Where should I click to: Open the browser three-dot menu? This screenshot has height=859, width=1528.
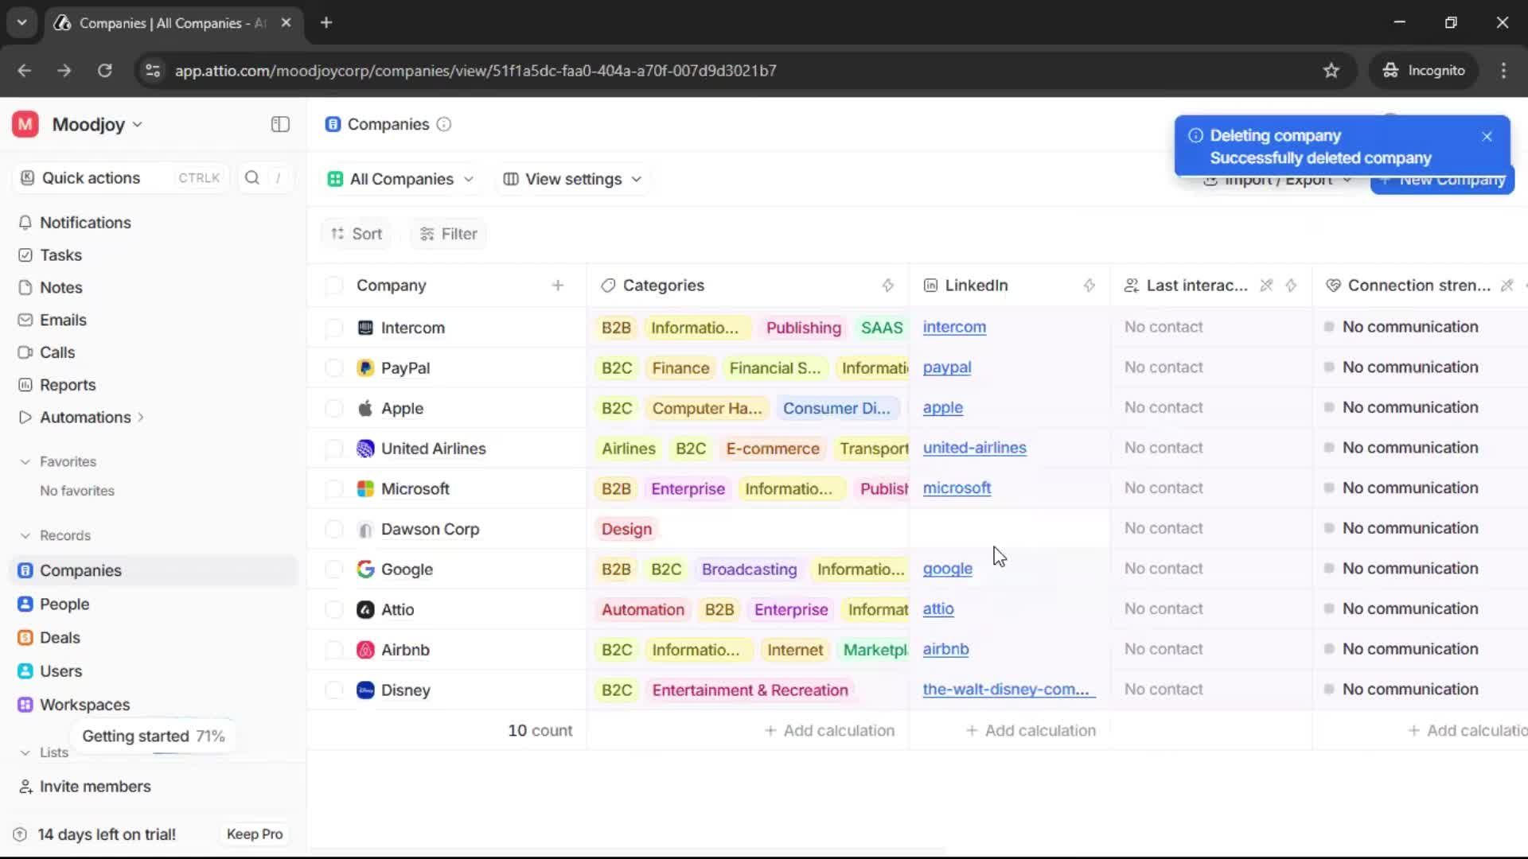(x=1503, y=71)
